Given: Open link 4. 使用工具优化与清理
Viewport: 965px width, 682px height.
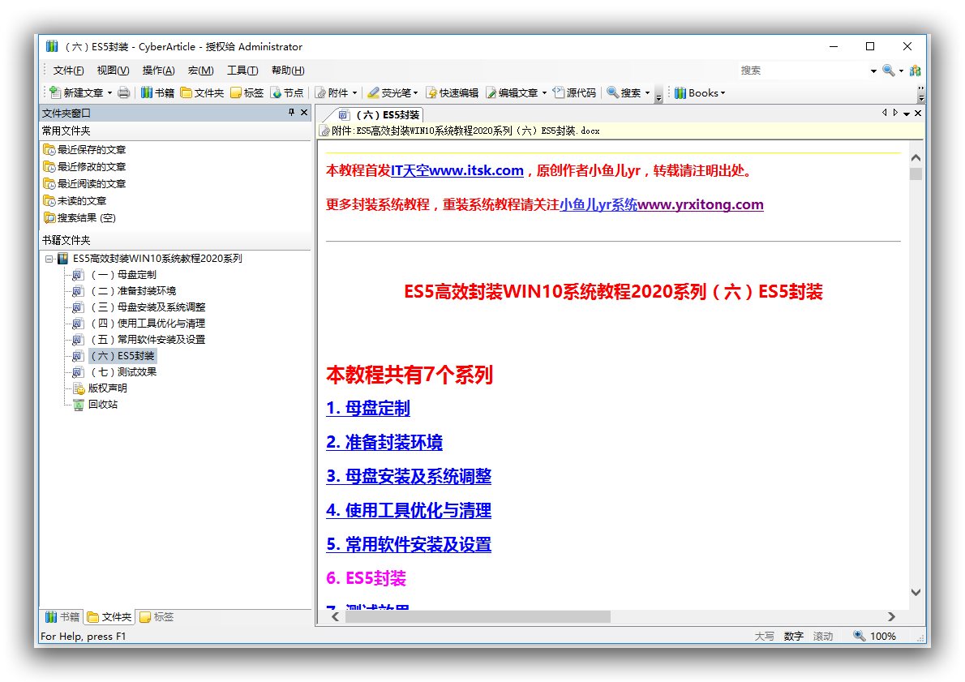Looking at the screenshot, I should [x=409, y=510].
